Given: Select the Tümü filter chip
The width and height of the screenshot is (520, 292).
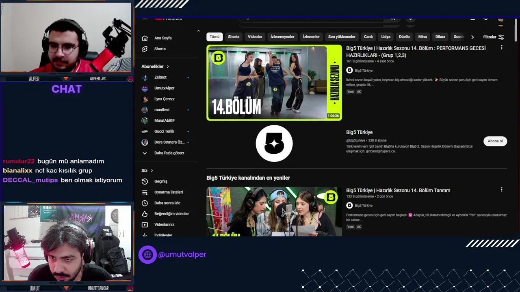Looking at the screenshot, I should (214, 36).
